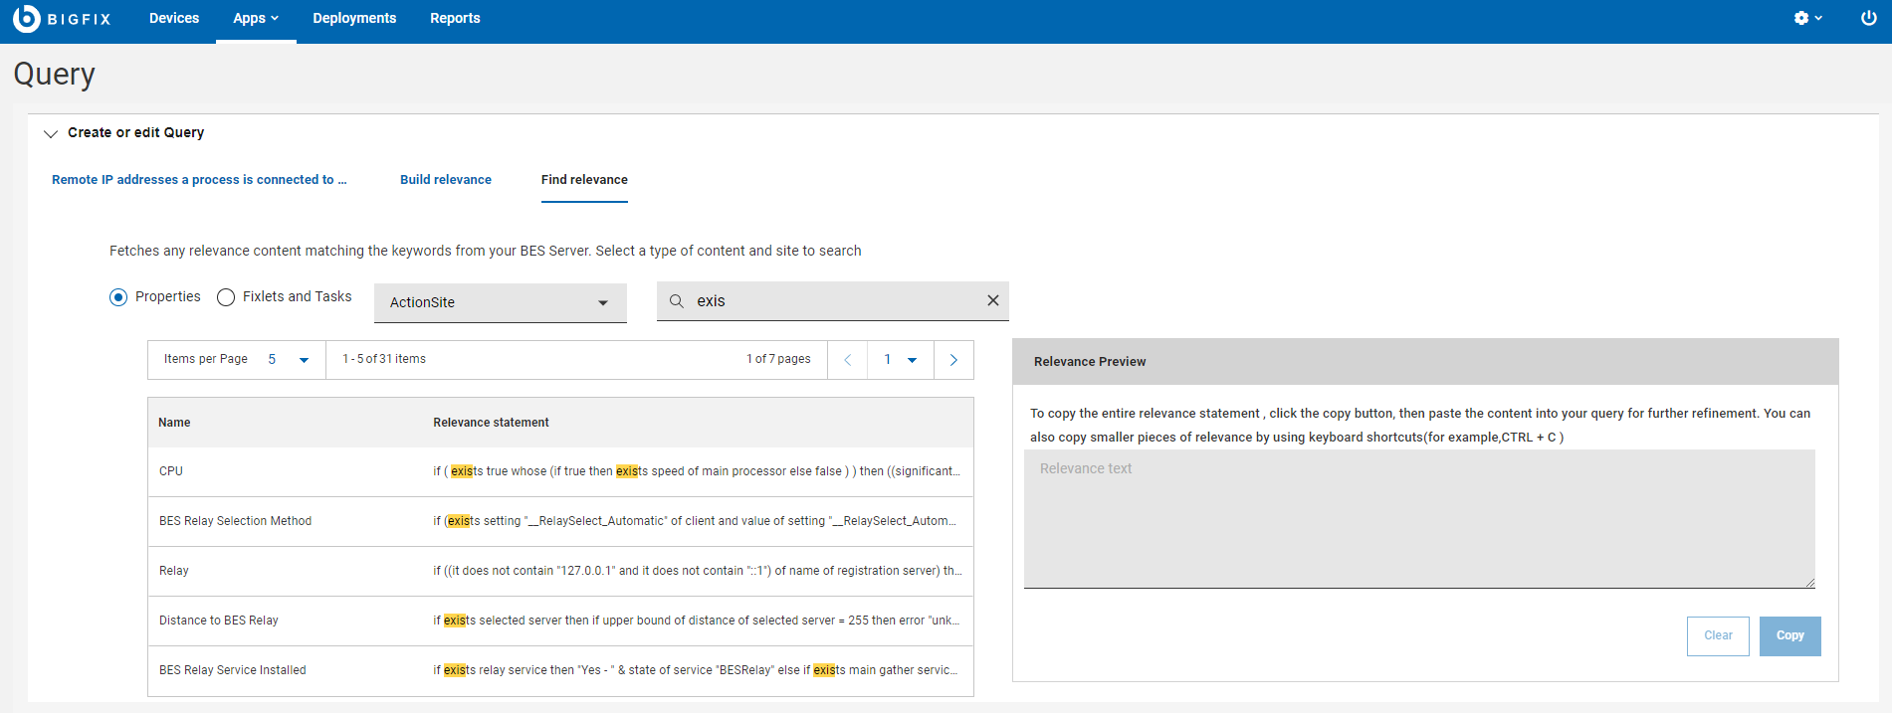Open the page number dropdown
Screen dimensions: 1892x713
(900, 360)
